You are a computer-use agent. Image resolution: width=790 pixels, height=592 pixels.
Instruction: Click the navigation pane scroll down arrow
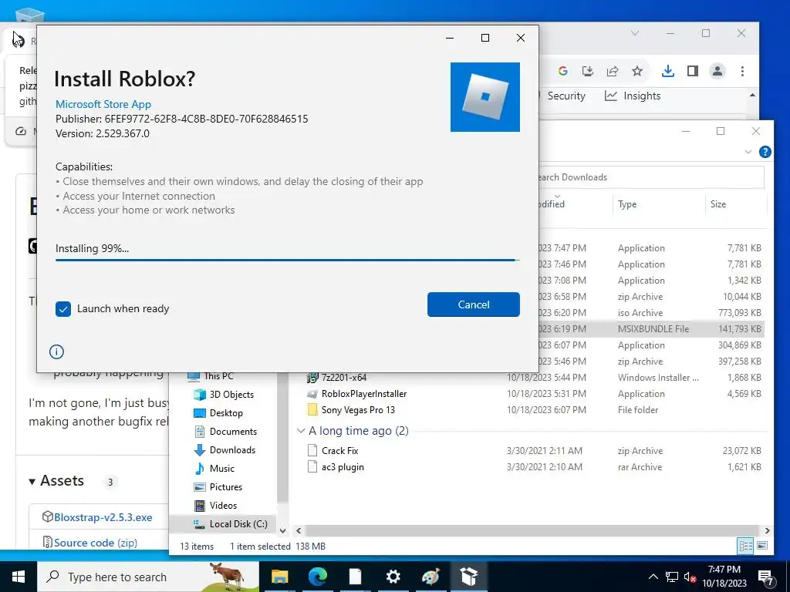[282, 530]
